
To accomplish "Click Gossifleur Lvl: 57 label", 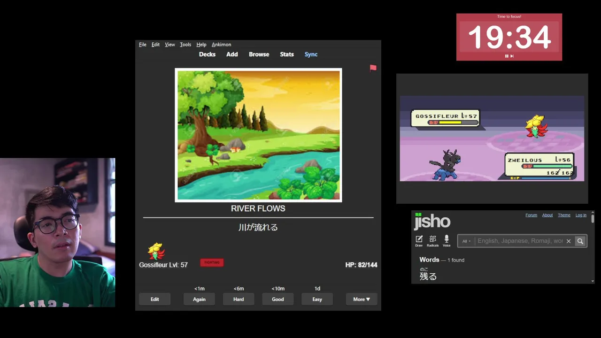I will pos(163,265).
